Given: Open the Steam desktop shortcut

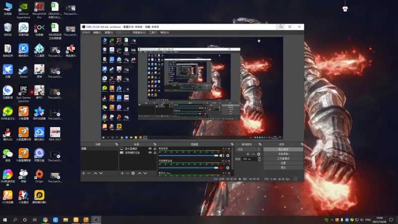Looking at the screenshot, I should coord(23,71).
